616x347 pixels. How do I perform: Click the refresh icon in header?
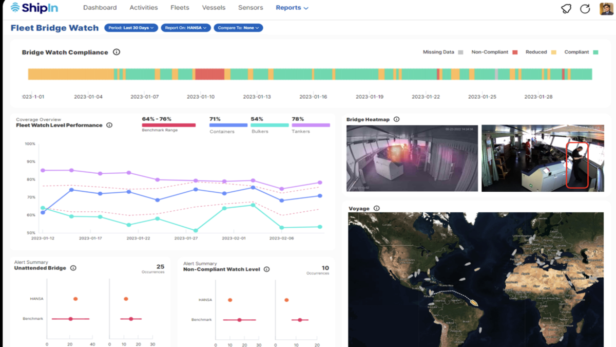(585, 9)
